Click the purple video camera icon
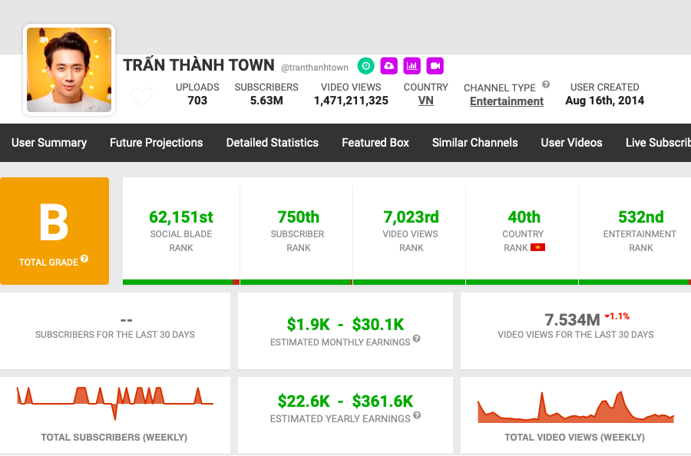This screenshot has height=456, width=691. point(435,67)
